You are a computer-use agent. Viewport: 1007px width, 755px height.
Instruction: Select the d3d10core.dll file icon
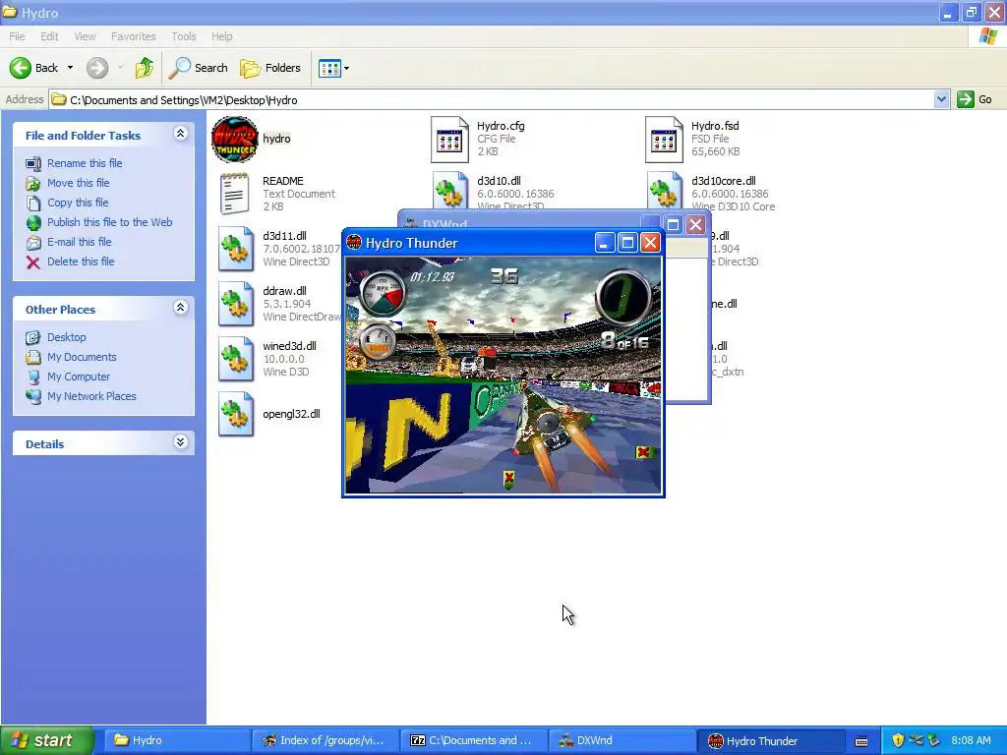coord(664,190)
